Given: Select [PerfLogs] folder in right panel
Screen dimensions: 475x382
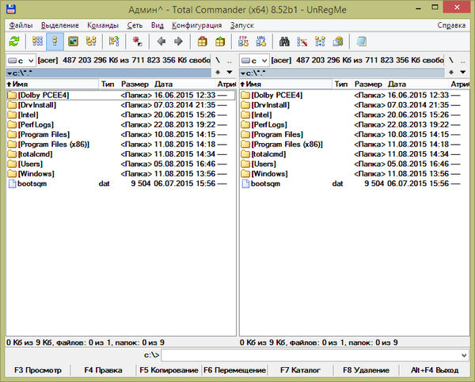Looking at the screenshot, I should 354,125.
